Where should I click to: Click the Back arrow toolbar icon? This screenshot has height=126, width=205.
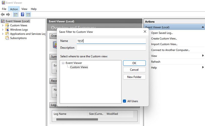[x=3, y=15]
